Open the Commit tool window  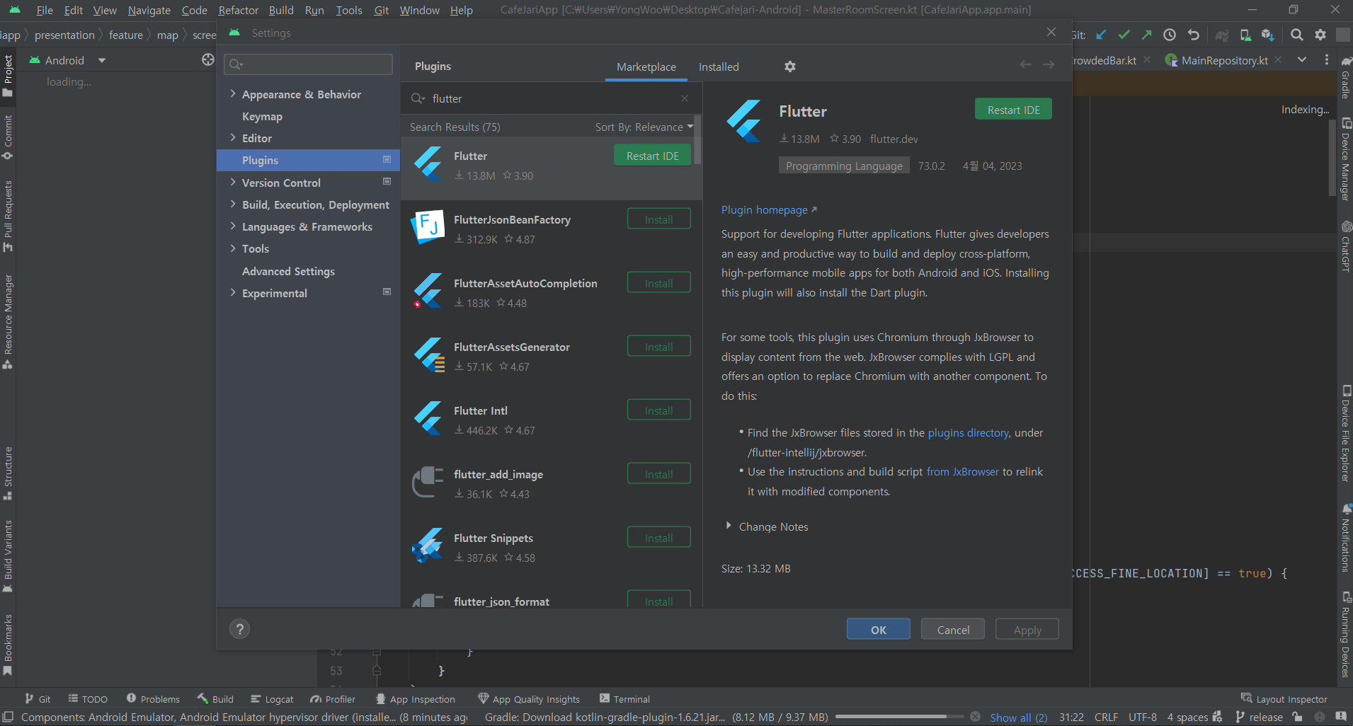8,137
